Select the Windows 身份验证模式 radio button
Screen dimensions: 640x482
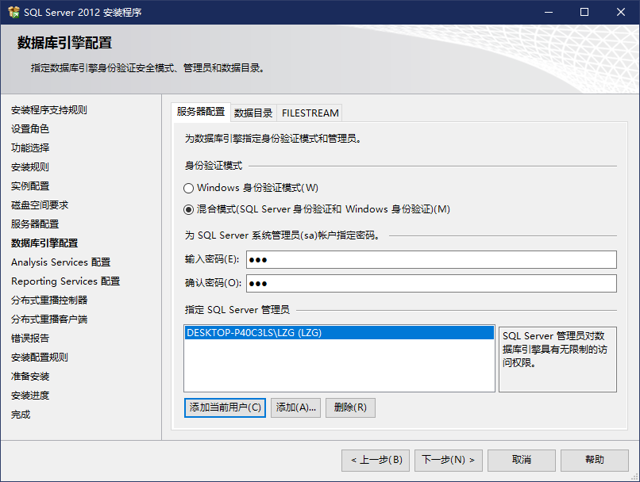click(x=189, y=189)
